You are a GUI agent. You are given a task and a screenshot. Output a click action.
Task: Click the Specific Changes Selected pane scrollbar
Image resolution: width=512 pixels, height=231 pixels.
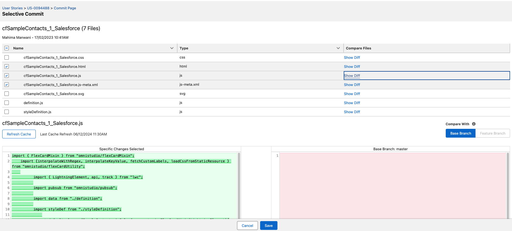coord(239,186)
